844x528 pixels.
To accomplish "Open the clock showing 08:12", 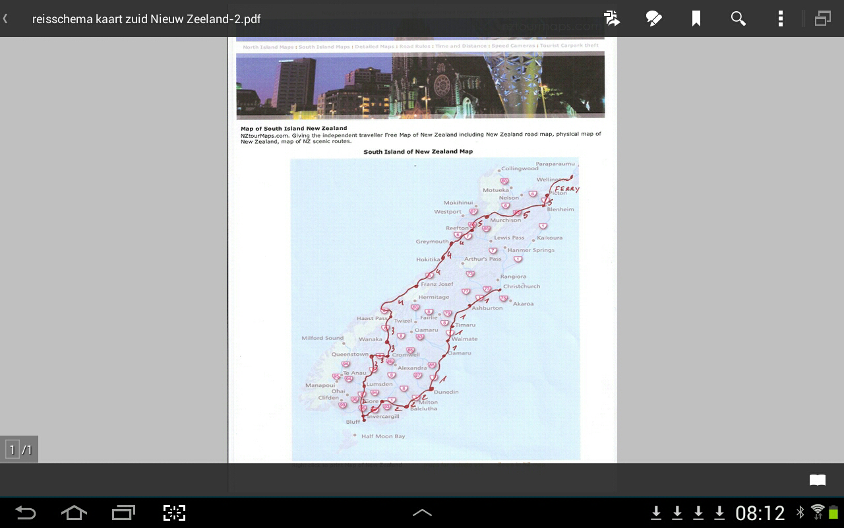I will click(760, 513).
